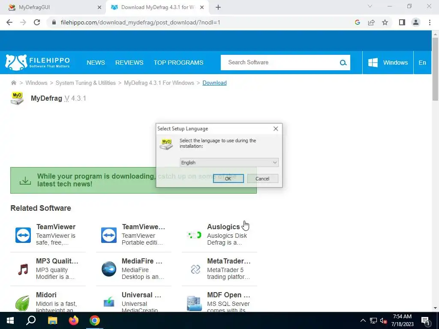This screenshot has height=329, width=439.
Task: Open the English language dropdown
Action: [229, 162]
